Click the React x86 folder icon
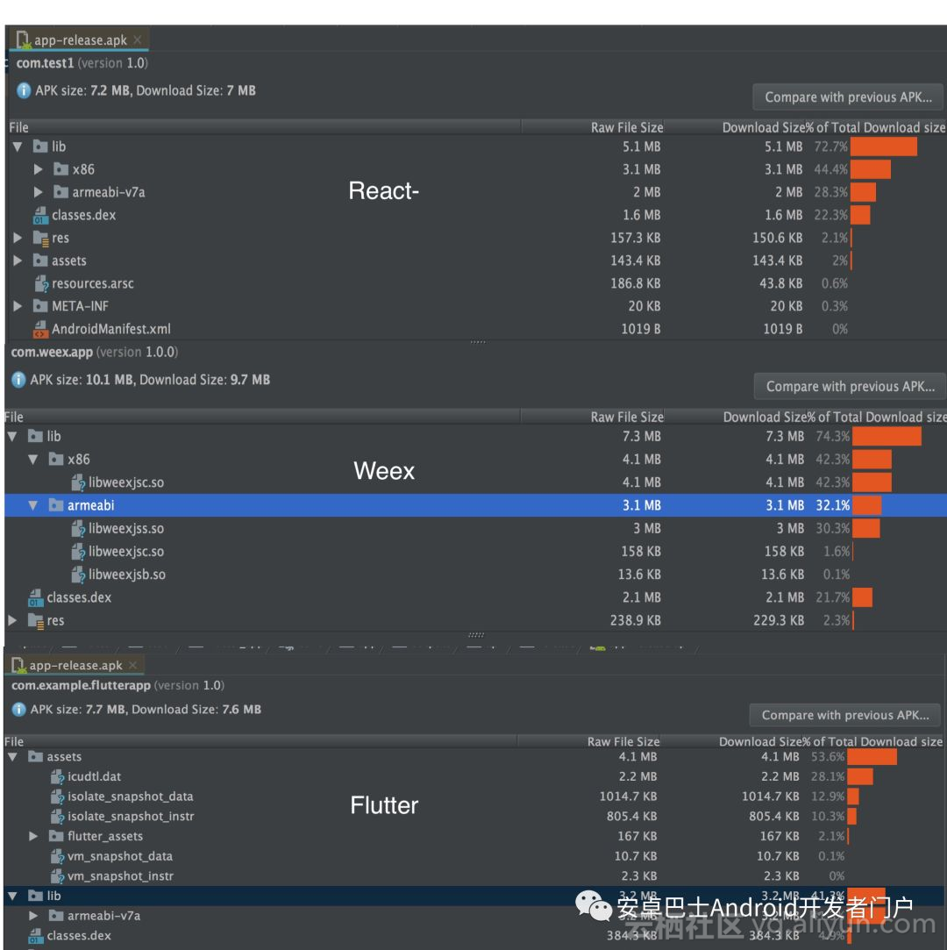The image size is (947, 950). (x=61, y=169)
